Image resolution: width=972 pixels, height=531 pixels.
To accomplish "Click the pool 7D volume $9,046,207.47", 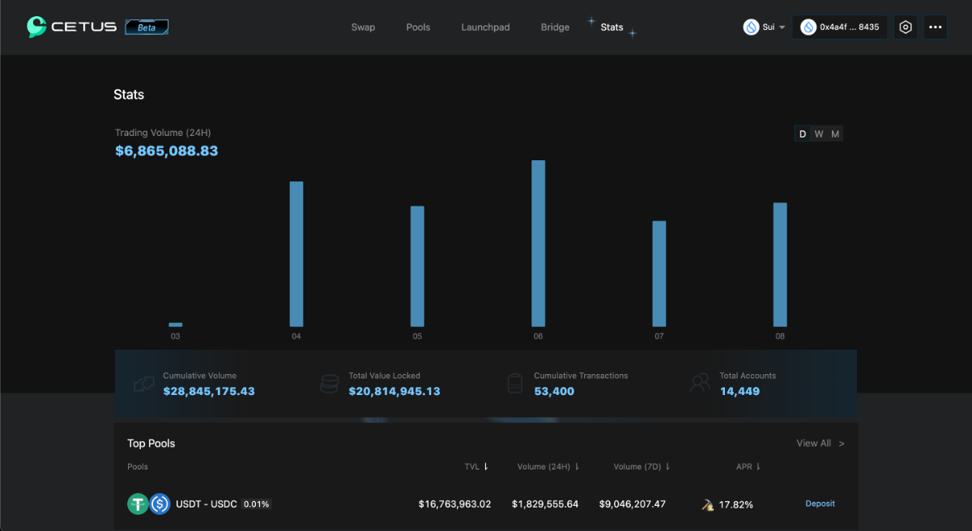I will tap(633, 504).
